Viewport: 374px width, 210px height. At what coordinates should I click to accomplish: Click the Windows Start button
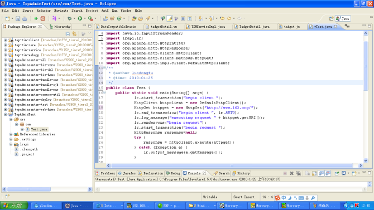tap(14, 206)
